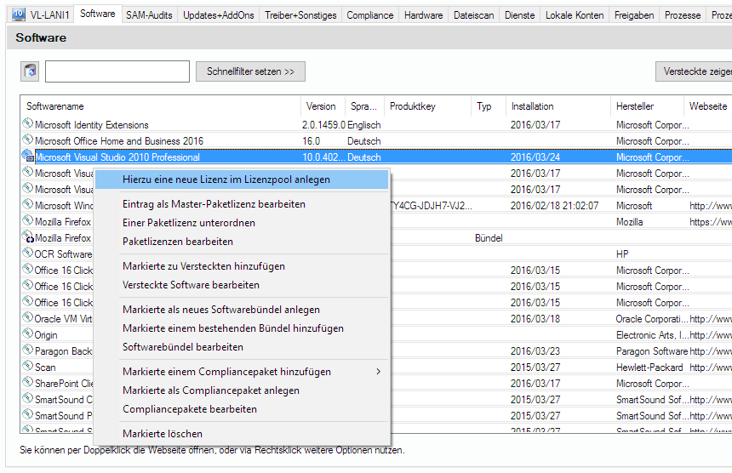Click Electronic Arts manufacturer cell
Image resolution: width=732 pixels, height=473 pixels.
(652, 335)
